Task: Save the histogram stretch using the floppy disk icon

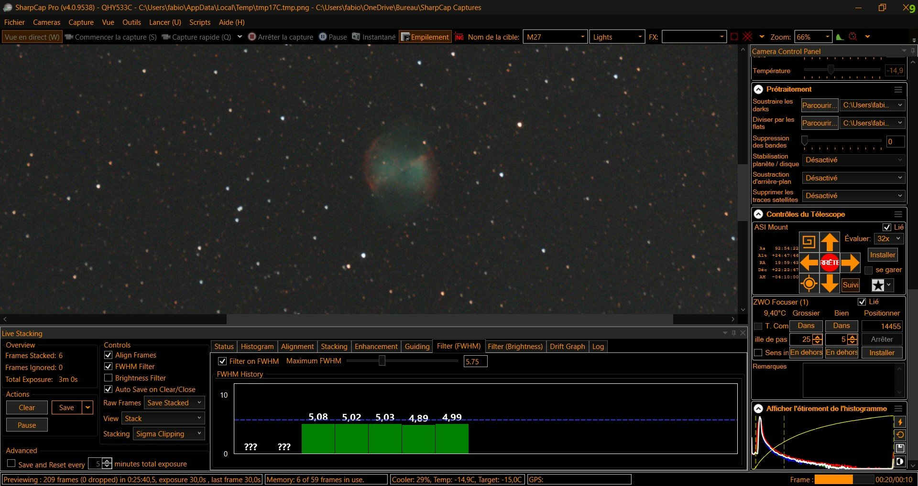Action: (900, 448)
